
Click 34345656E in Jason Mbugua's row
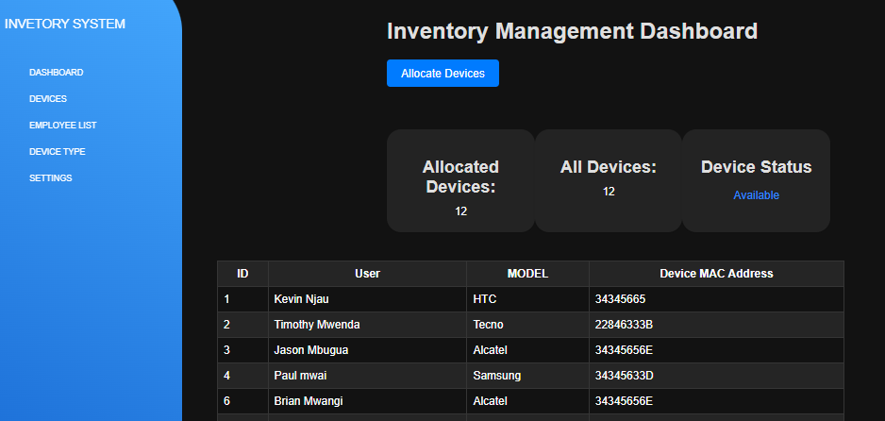[716, 350]
